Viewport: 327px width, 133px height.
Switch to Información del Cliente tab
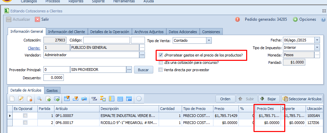(x=67, y=32)
